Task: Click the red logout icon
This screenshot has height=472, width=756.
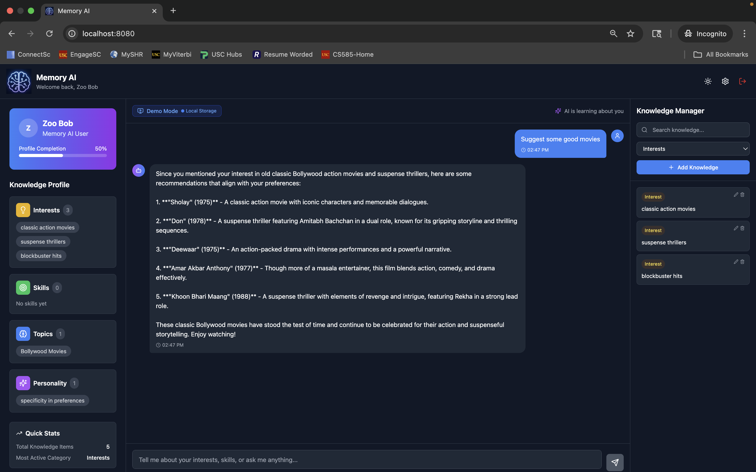Action: tap(742, 82)
